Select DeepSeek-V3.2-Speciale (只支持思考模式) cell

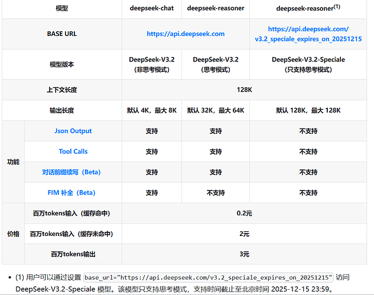[308, 64]
